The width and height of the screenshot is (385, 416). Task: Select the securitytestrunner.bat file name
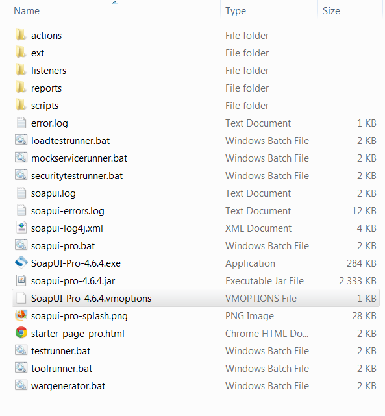[77, 176]
